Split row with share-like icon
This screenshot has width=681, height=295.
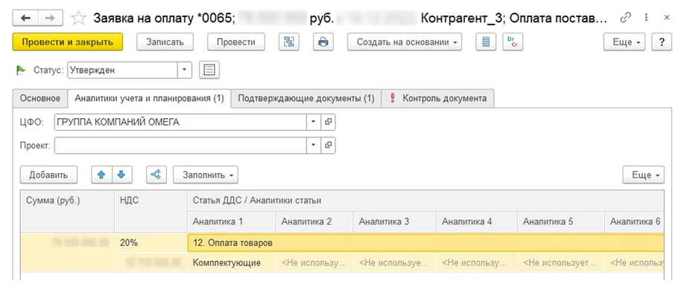tap(156, 175)
